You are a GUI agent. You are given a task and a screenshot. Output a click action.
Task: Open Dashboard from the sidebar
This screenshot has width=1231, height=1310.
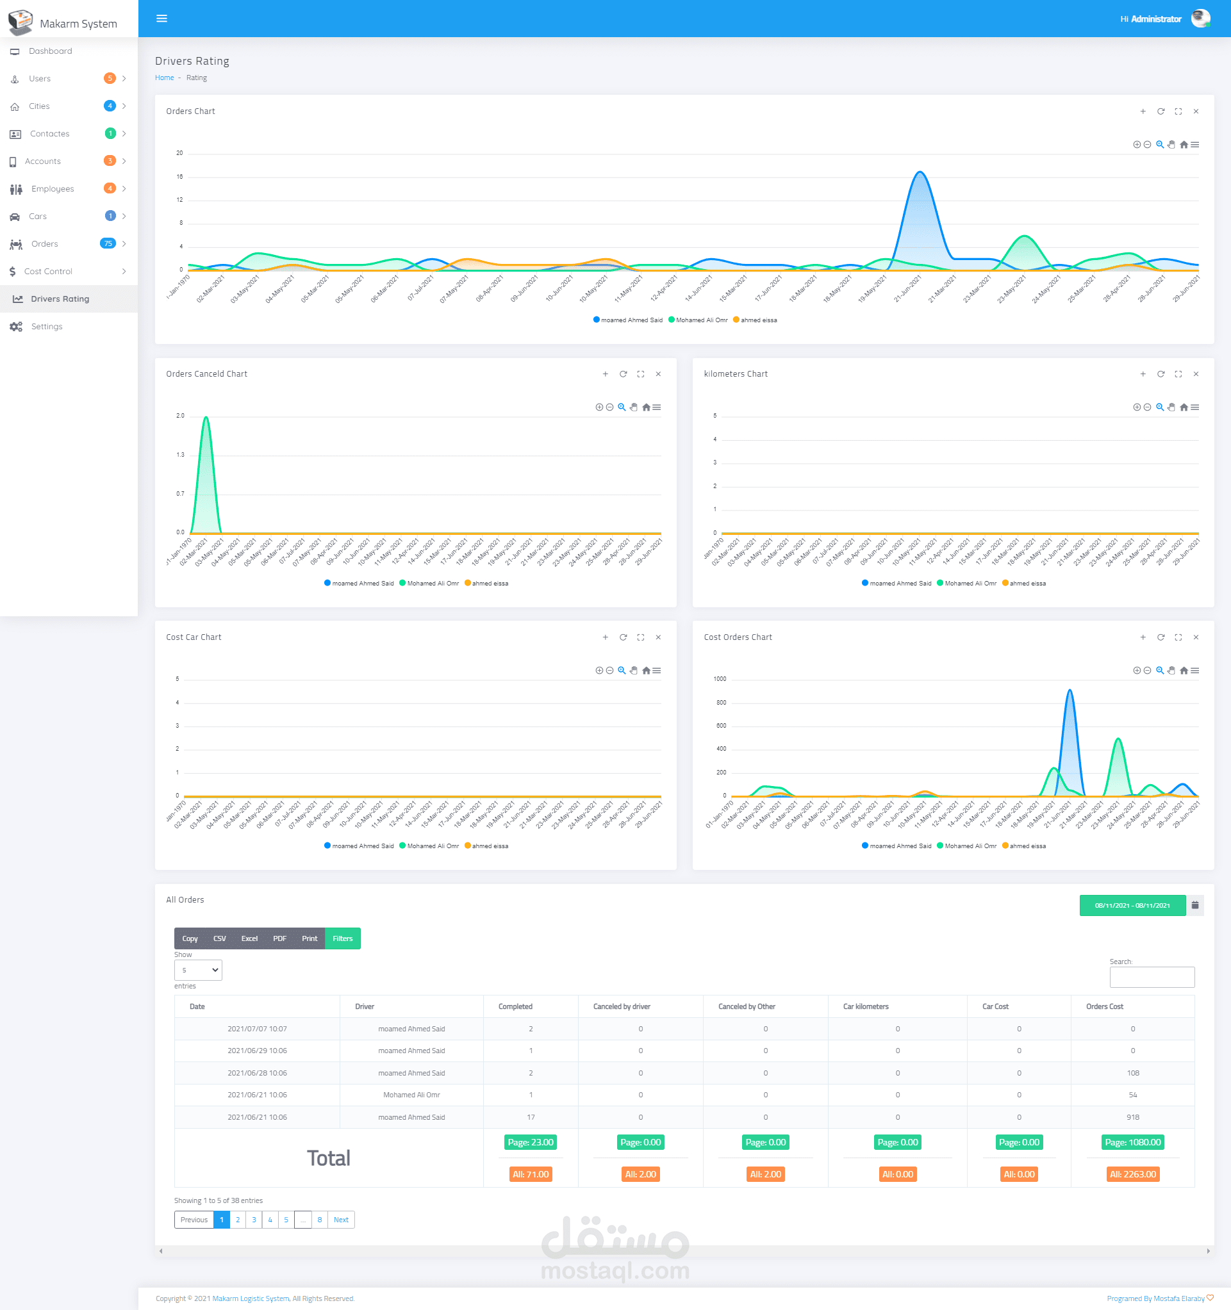pyautogui.click(x=50, y=51)
